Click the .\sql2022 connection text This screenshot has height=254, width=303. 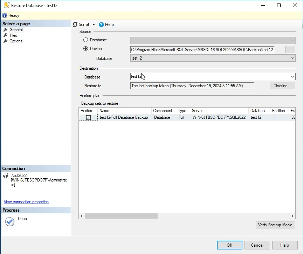pos(19,176)
